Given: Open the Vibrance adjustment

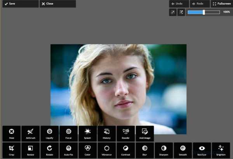Looking at the screenshot, I should pos(106,150).
